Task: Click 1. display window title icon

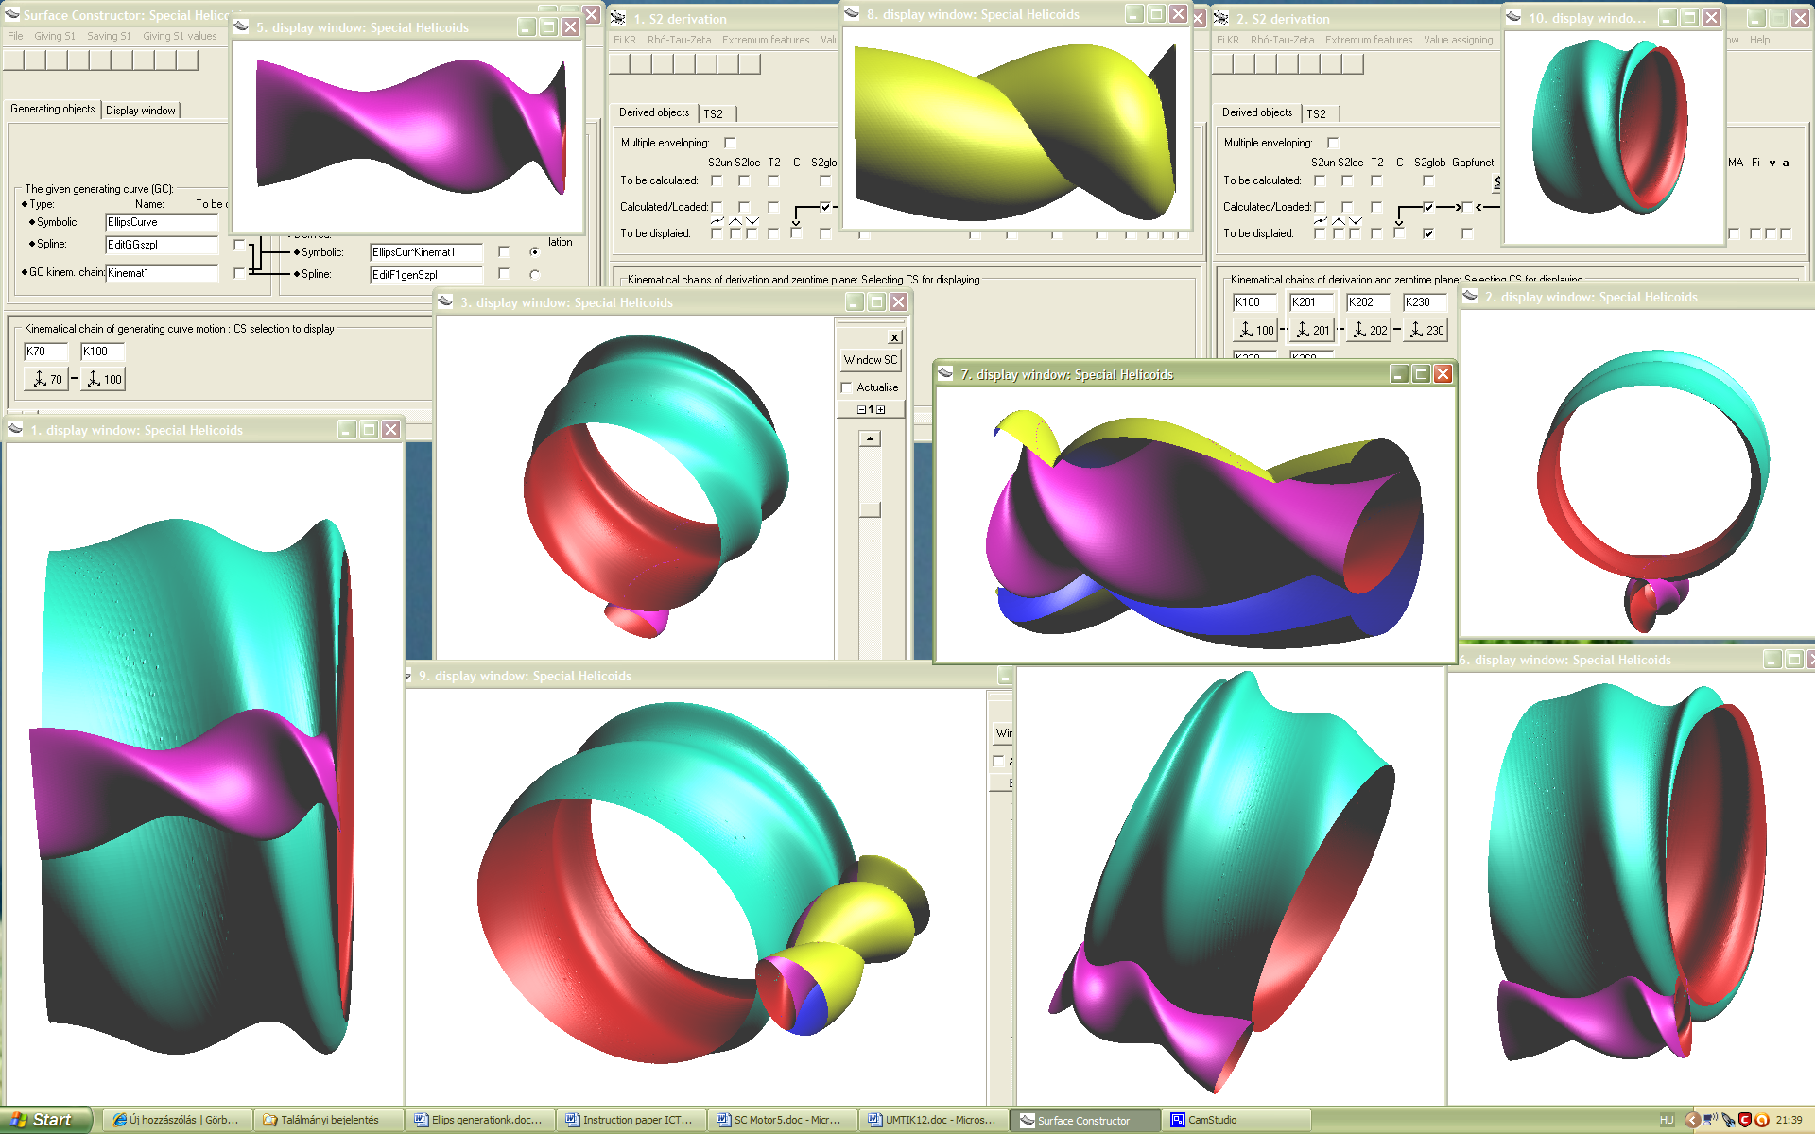Action: (x=15, y=429)
